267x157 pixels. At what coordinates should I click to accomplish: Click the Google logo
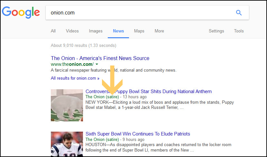pyautogui.click(x=21, y=13)
